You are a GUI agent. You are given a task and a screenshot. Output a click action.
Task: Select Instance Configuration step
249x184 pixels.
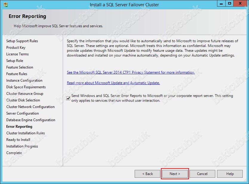[x=24, y=80]
